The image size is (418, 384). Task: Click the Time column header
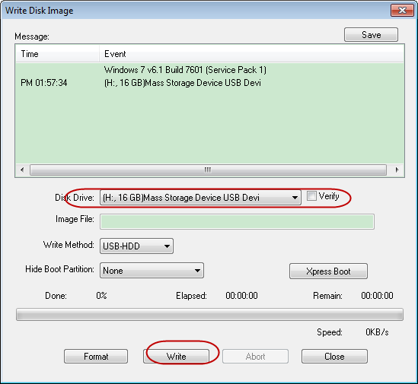(57, 54)
